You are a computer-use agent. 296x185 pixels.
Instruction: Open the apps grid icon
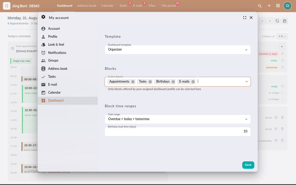[278, 6]
